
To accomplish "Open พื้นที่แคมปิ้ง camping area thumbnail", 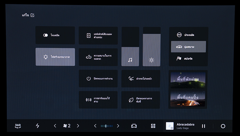I will click(188, 98).
